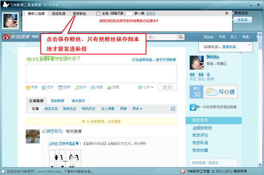264x175 pixels.
Task: Switch to 接收人选择 tab
Action: pyautogui.click(x=36, y=13)
